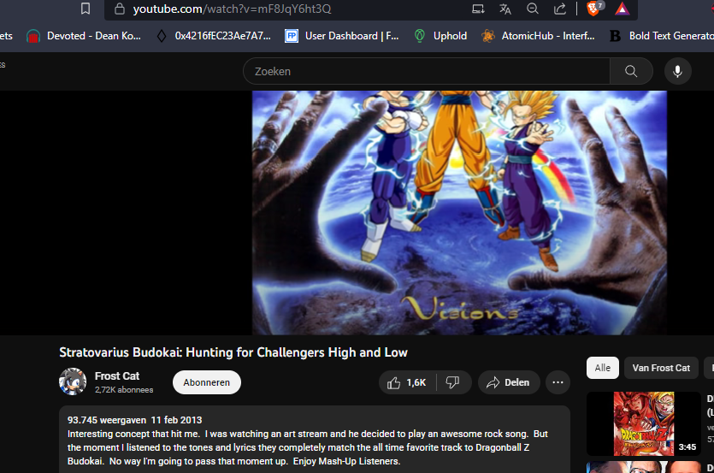Select the Alle filter chip
The width and height of the screenshot is (714, 473).
click(x=603, y=368)
